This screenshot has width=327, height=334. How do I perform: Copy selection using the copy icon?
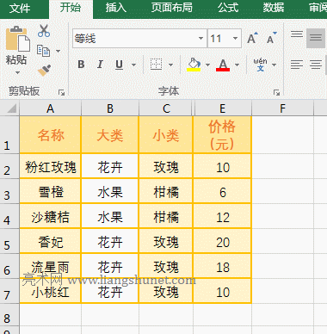[43, 51]
